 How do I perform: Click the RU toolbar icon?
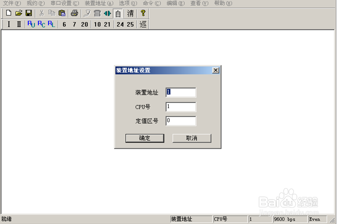[x=31, y=24]
